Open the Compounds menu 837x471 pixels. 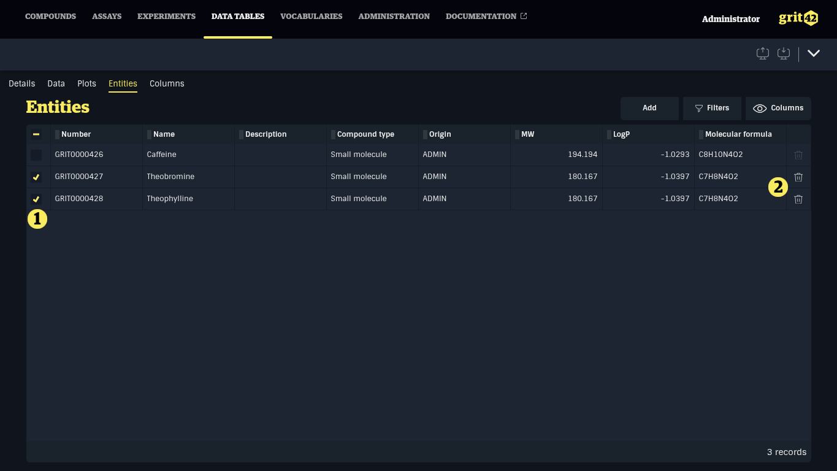tap(50, 17)
